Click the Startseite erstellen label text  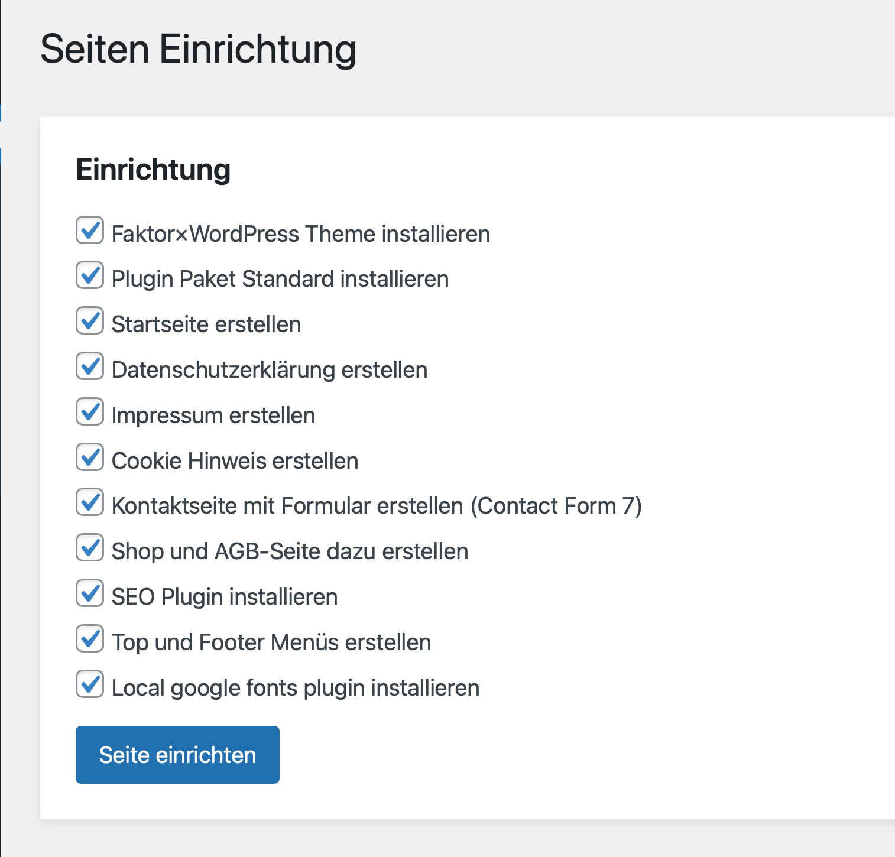(x=206, y=324)
